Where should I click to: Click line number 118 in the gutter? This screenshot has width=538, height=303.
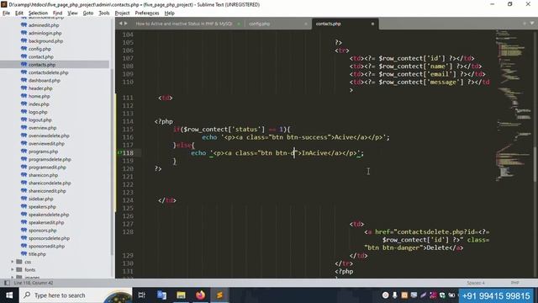tap(128, 153)
